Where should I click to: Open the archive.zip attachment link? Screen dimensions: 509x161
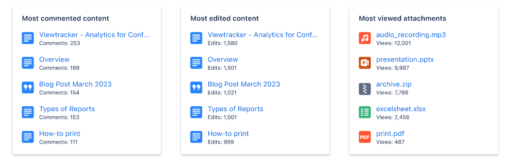pyautogui.click(x=394, y=84)
